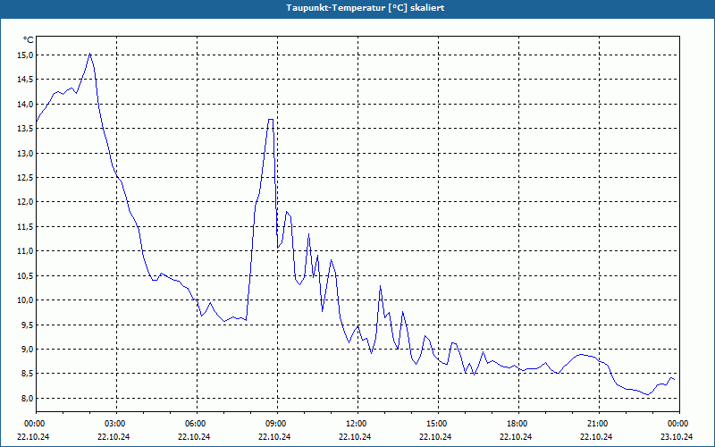
Task: Click the 03:00 x-axis time label
Action: (x=114, y=424)
